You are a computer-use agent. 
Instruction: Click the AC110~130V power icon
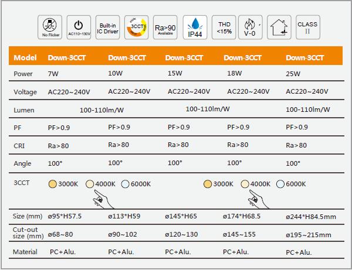click(x=79, y=28)
